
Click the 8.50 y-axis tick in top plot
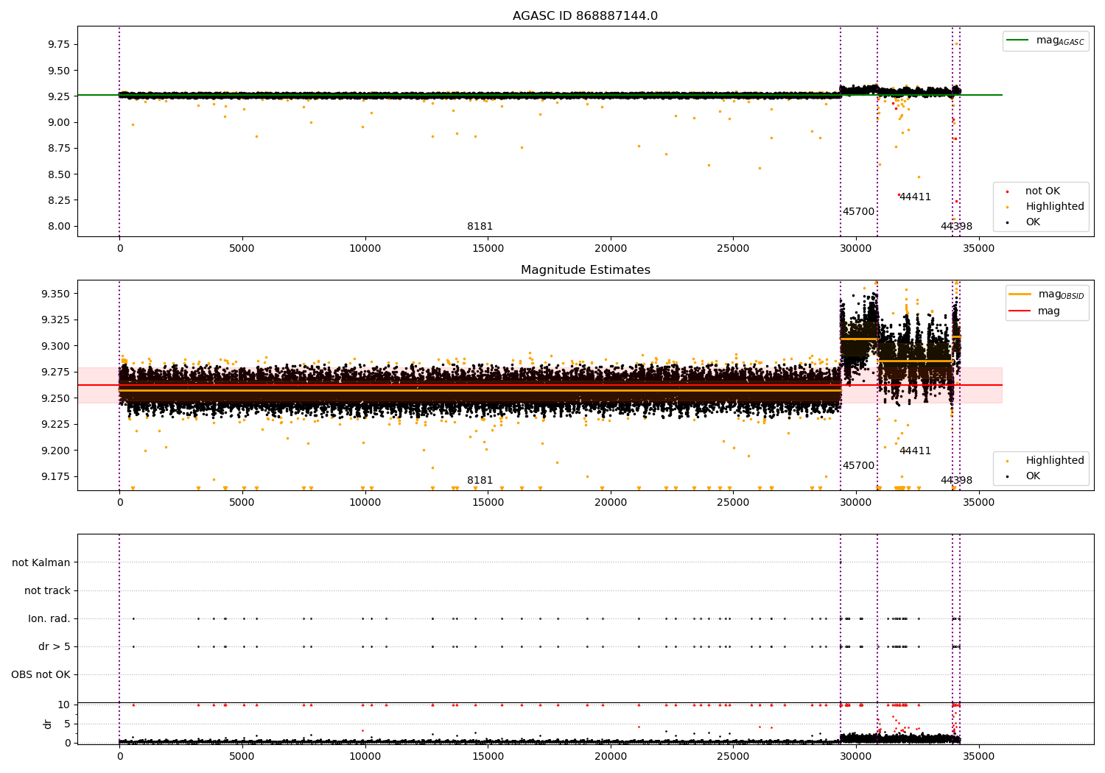coord(59,174)
